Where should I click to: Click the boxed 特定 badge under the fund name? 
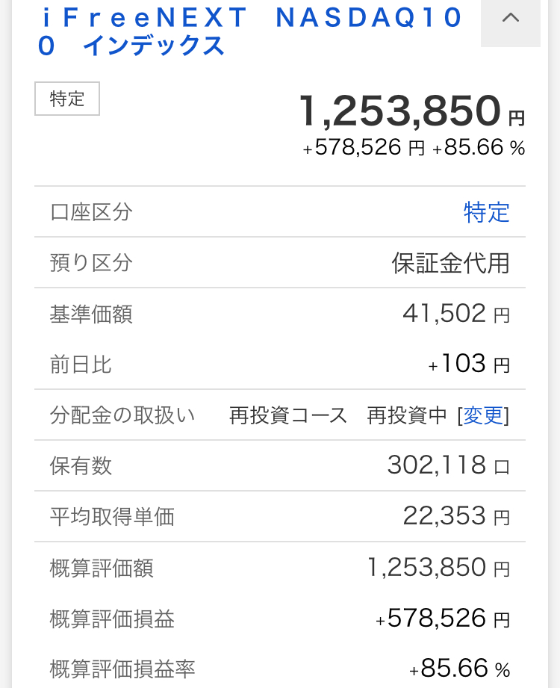67,99
